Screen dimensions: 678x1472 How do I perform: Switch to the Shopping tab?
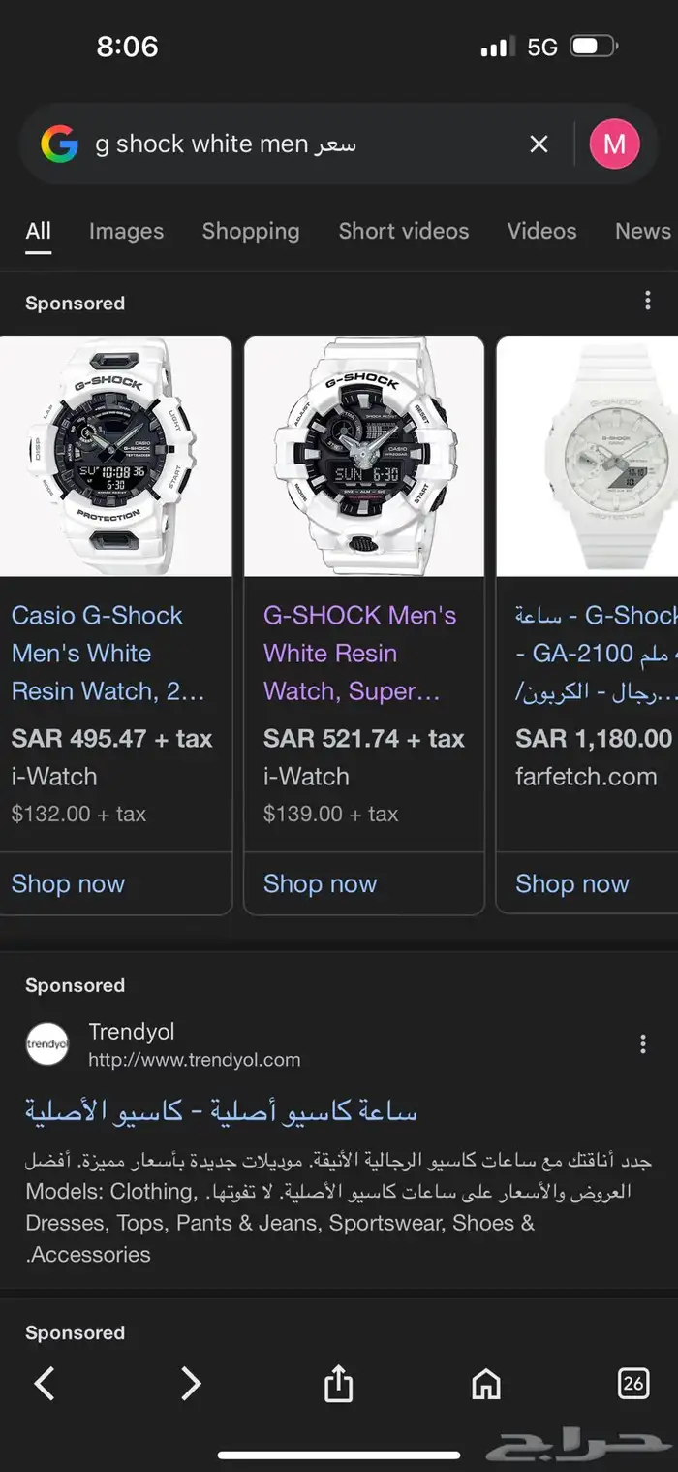click(251, 231)
